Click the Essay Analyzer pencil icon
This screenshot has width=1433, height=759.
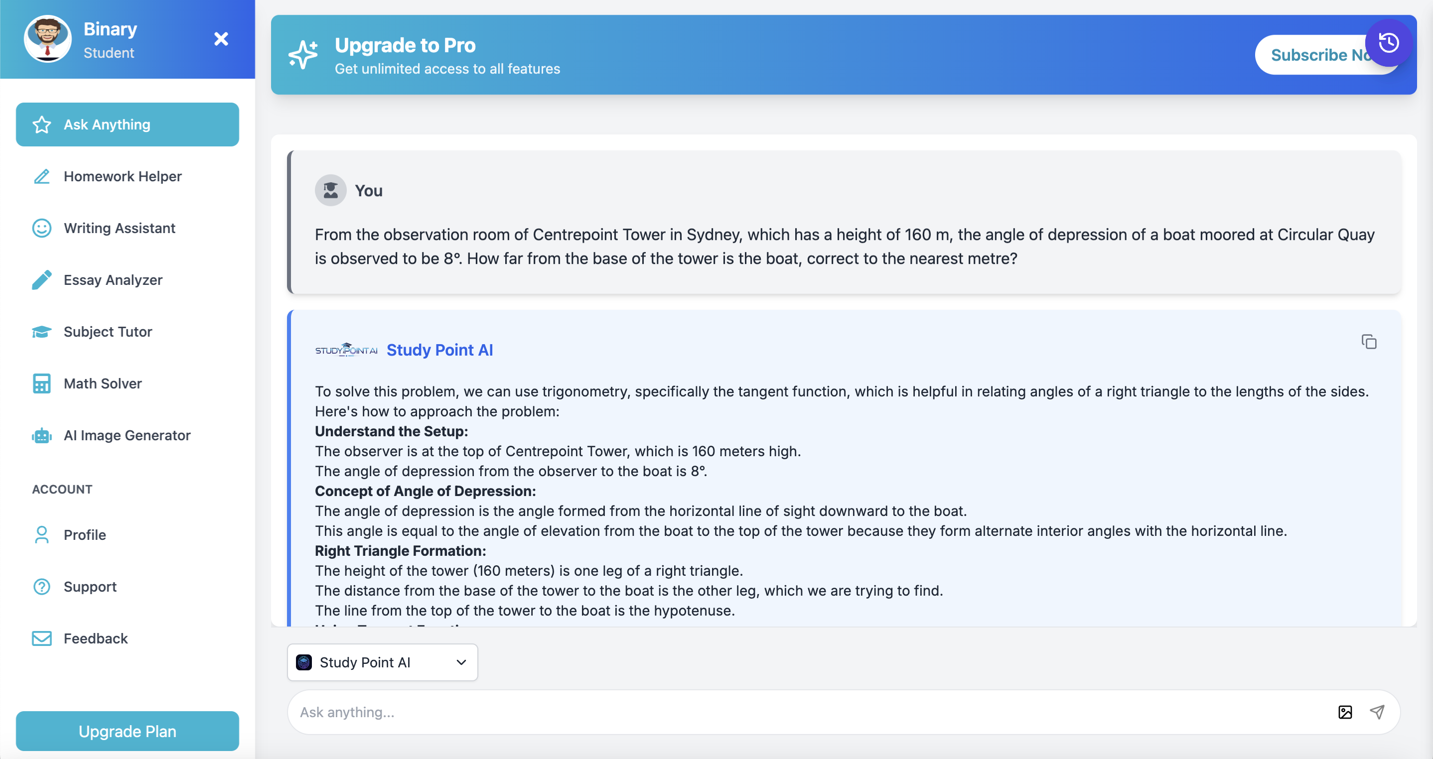click(42, 280)
